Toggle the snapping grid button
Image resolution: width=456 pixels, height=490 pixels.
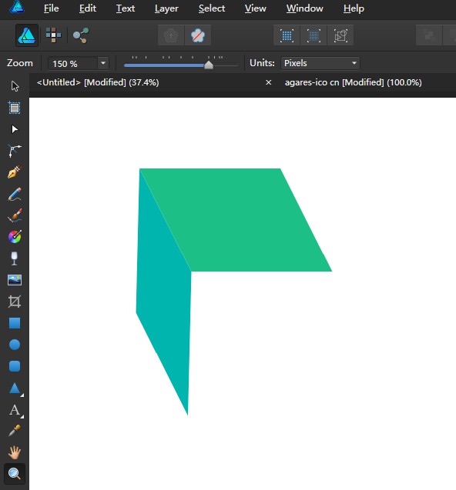pos(287,35)
